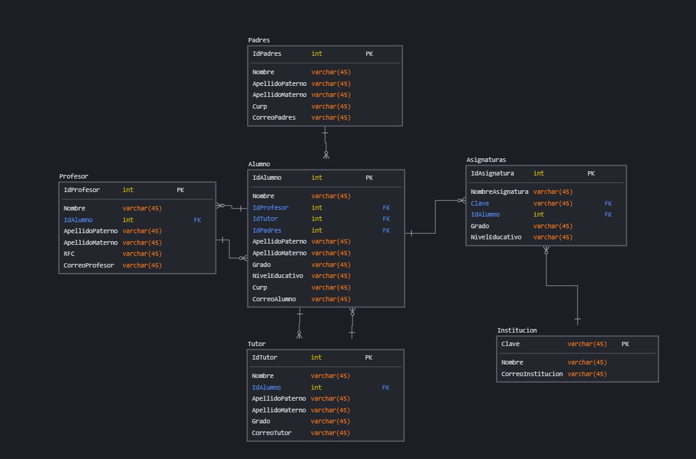Click the crow's foot symbol above Tutor table
This screenshot has width=696, height=459.
[299, 334]
